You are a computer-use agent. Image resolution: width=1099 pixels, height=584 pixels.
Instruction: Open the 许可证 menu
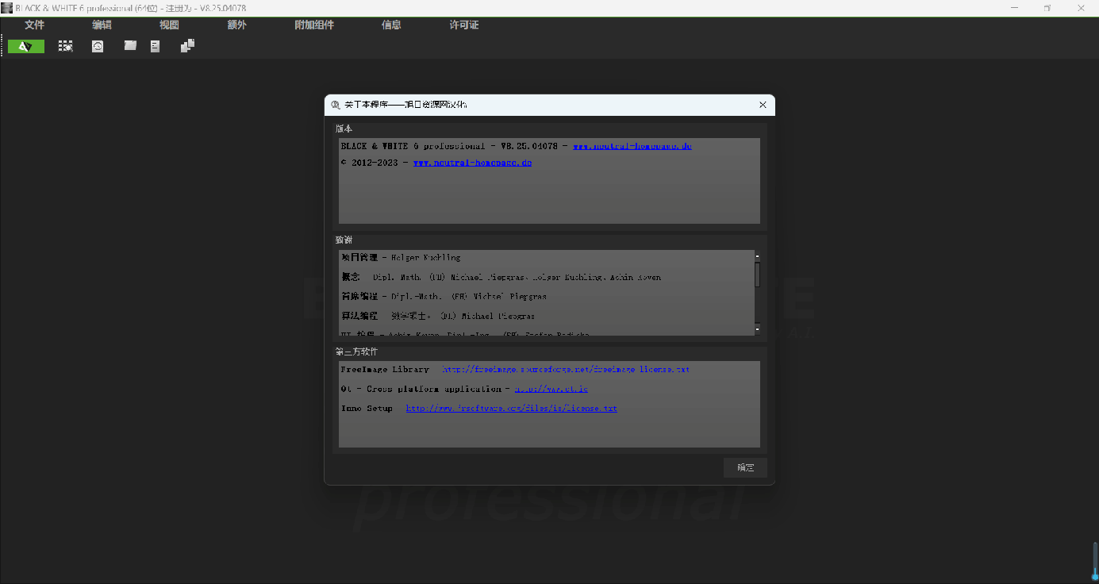[x=464, y=25]
